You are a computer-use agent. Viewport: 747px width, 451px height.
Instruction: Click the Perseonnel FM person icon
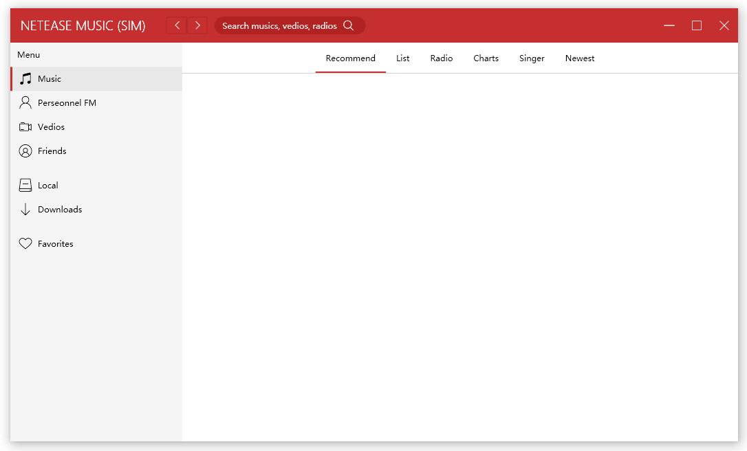tap(25, 102)
